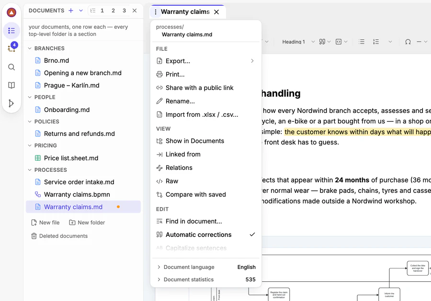Open Service order intake.md
431x301 pixels.
click(x=83, y=182)
